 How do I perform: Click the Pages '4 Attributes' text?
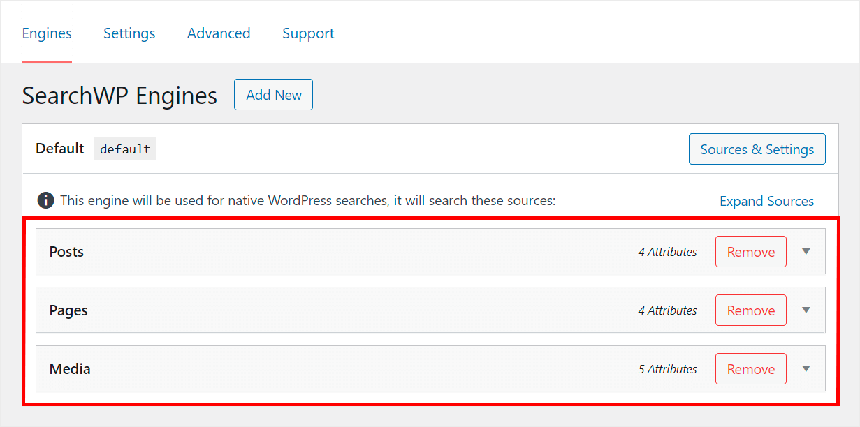[x=667, y=310]
